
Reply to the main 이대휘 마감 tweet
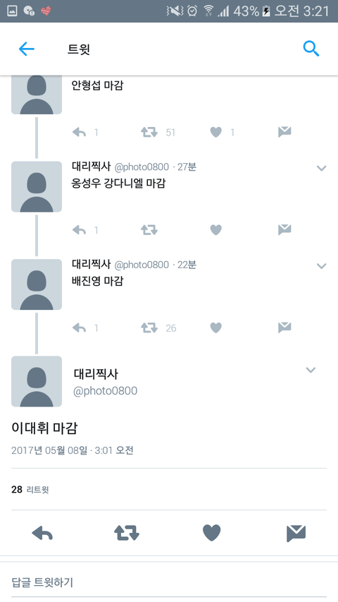click(x=42, y=534)
